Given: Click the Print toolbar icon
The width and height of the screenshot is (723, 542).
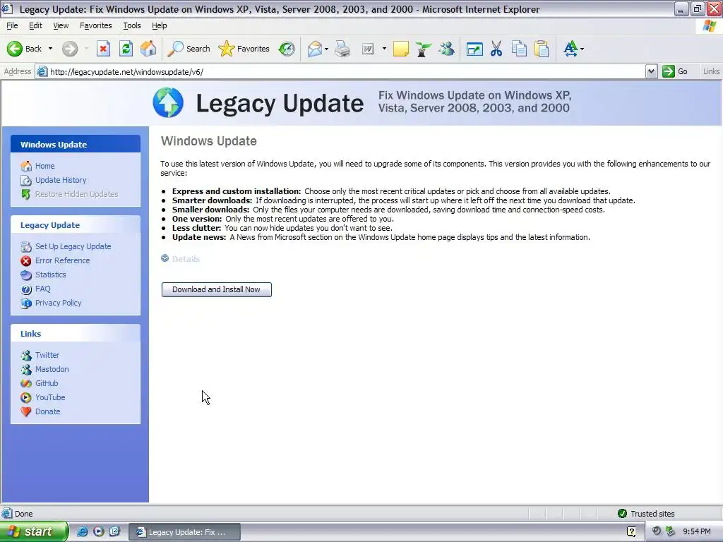Looking at the screenshot, I should [x=342, y=49].
